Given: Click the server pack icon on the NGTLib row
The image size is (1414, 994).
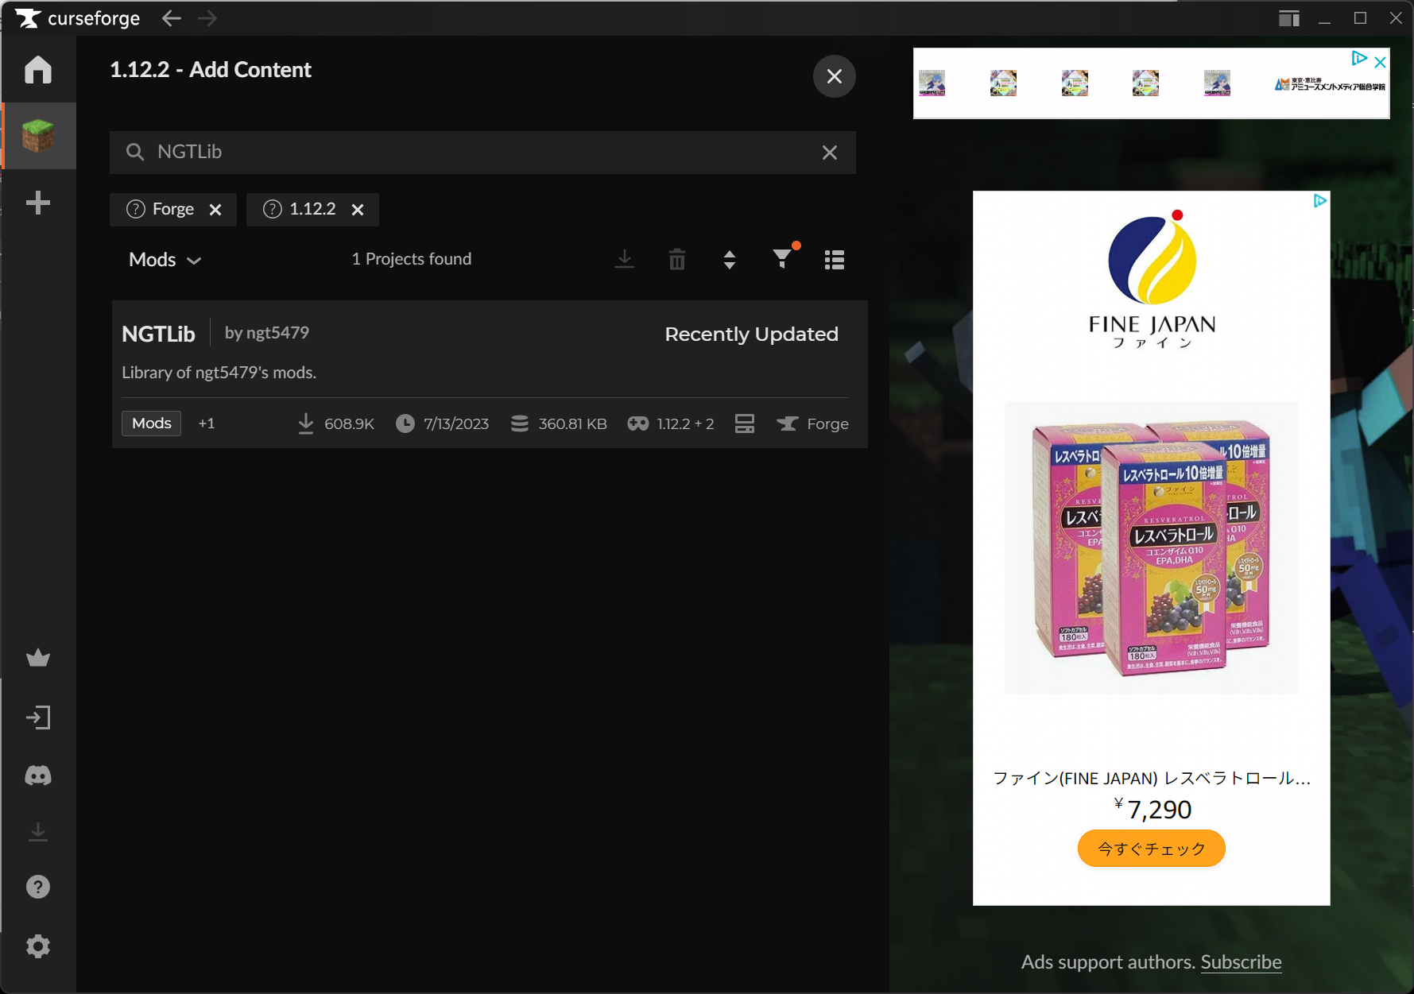Looking at the screenshot, I should [x=745, y=424].
